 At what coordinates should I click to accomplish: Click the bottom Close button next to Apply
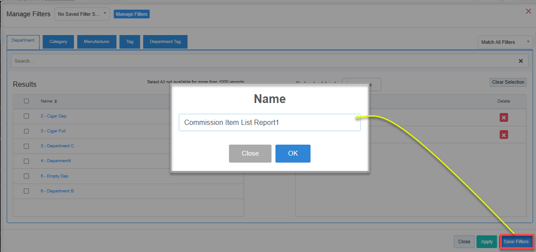pos(464,241)
